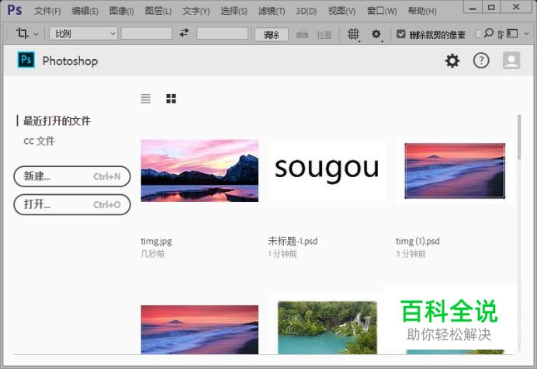
Task: Open crop settings gear in options bar
Action: pos(376,34)
